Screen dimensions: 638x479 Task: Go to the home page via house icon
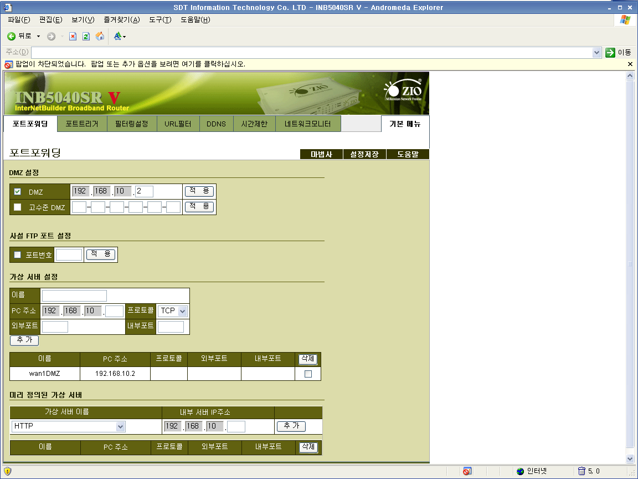click(x=100, y=36)
